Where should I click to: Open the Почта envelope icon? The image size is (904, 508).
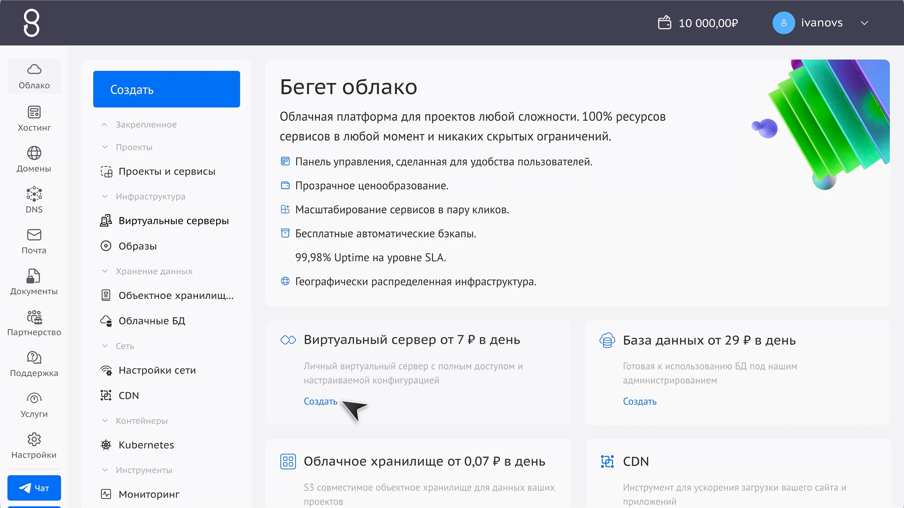pyautogui.click(x=34, y=235)
